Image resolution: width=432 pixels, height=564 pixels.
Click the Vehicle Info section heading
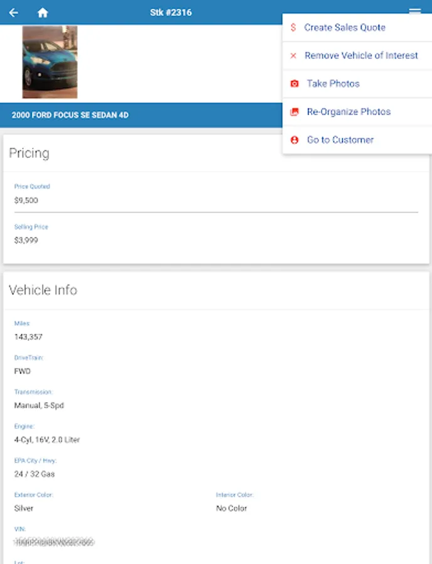point(43,290)
